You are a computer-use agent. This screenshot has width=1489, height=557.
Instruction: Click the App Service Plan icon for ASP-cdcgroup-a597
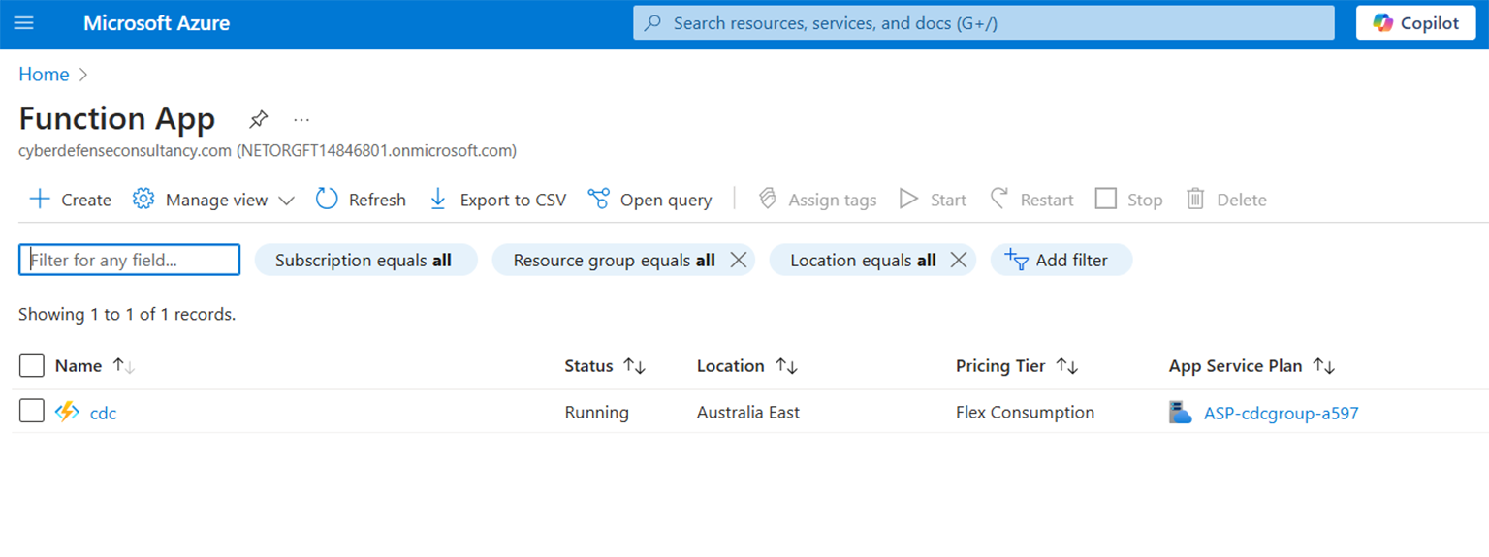click(1180, 413)
